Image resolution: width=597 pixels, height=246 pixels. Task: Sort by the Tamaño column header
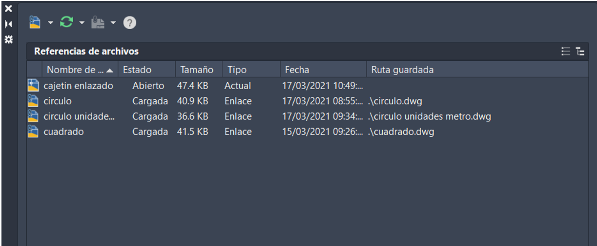tap(197, 70)
